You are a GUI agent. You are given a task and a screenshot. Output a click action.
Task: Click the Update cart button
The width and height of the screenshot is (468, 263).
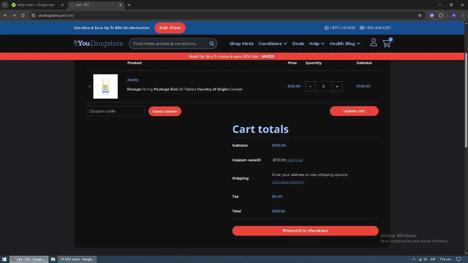(x=354, y=111)
